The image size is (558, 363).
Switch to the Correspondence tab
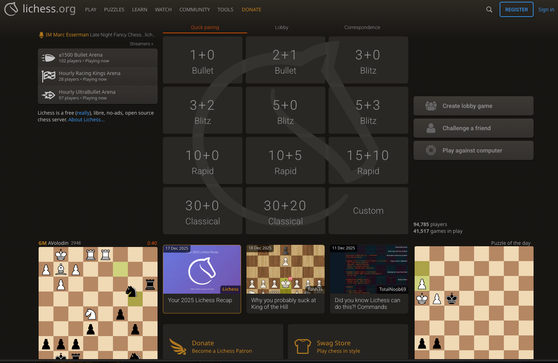362,27
